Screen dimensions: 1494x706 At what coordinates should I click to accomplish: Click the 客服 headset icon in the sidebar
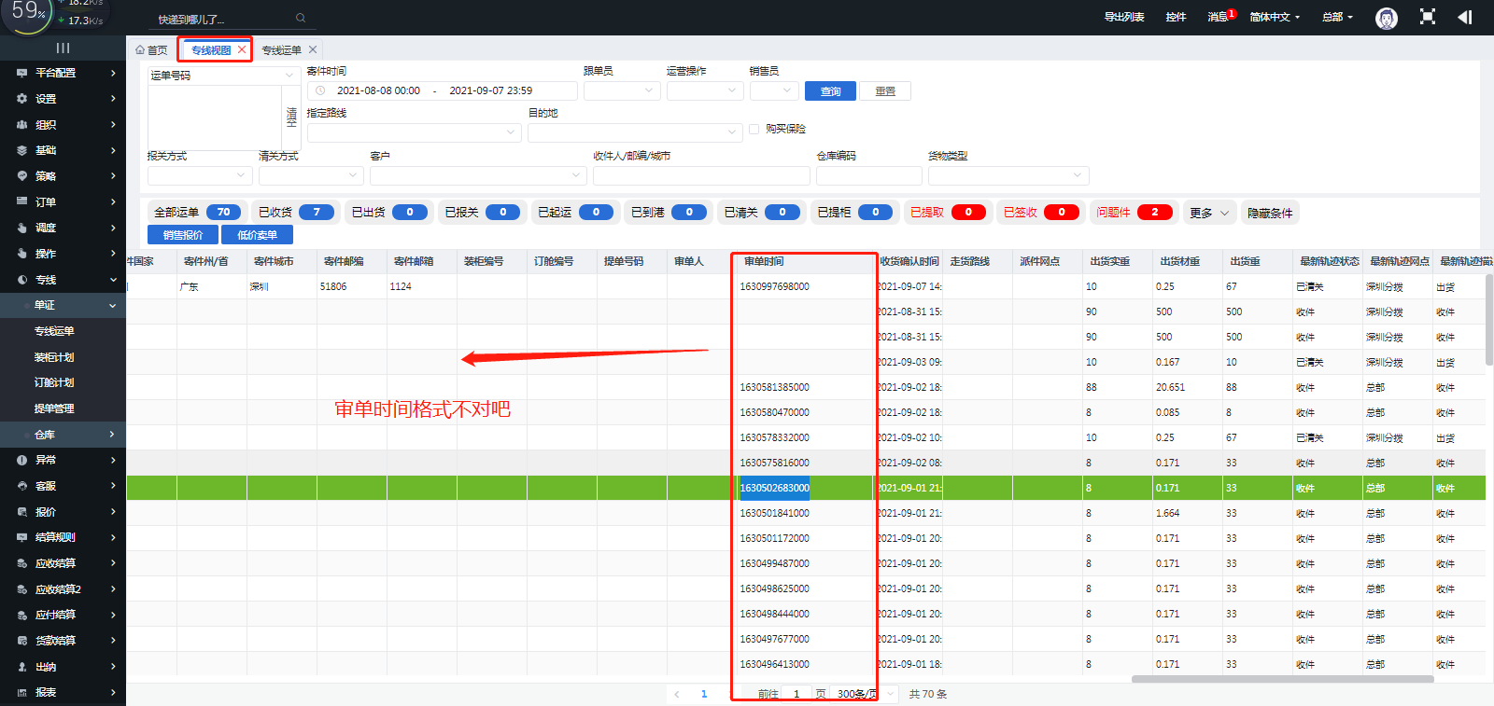pos(22,486)
